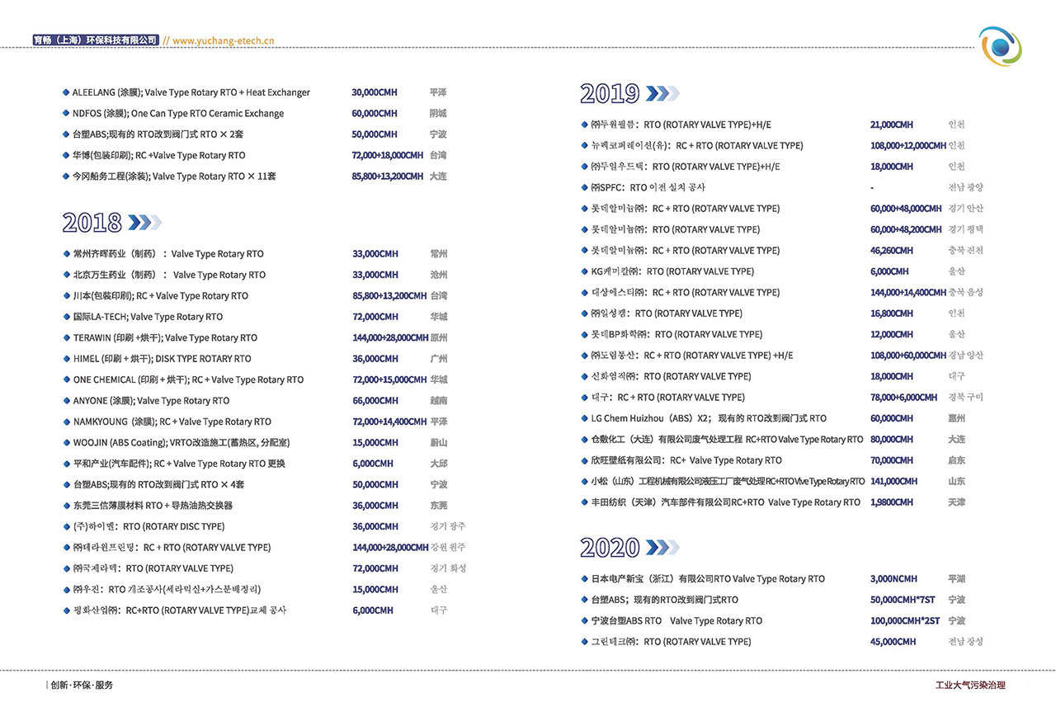The image size is (1056, 721).
Task: Select the 丰田纺织（天津）entry
Action: [x=721, y=502]
